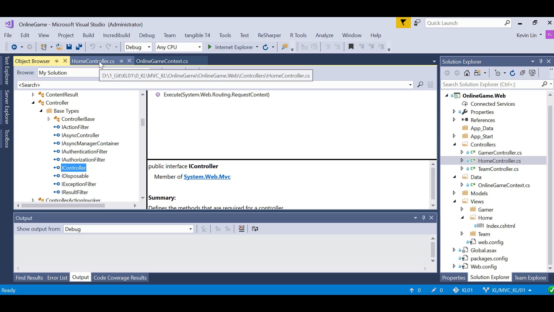Expand the Models folder in Solution Explorer
Viewport: 554px width, 312px height.
click(x=454, y=193)
